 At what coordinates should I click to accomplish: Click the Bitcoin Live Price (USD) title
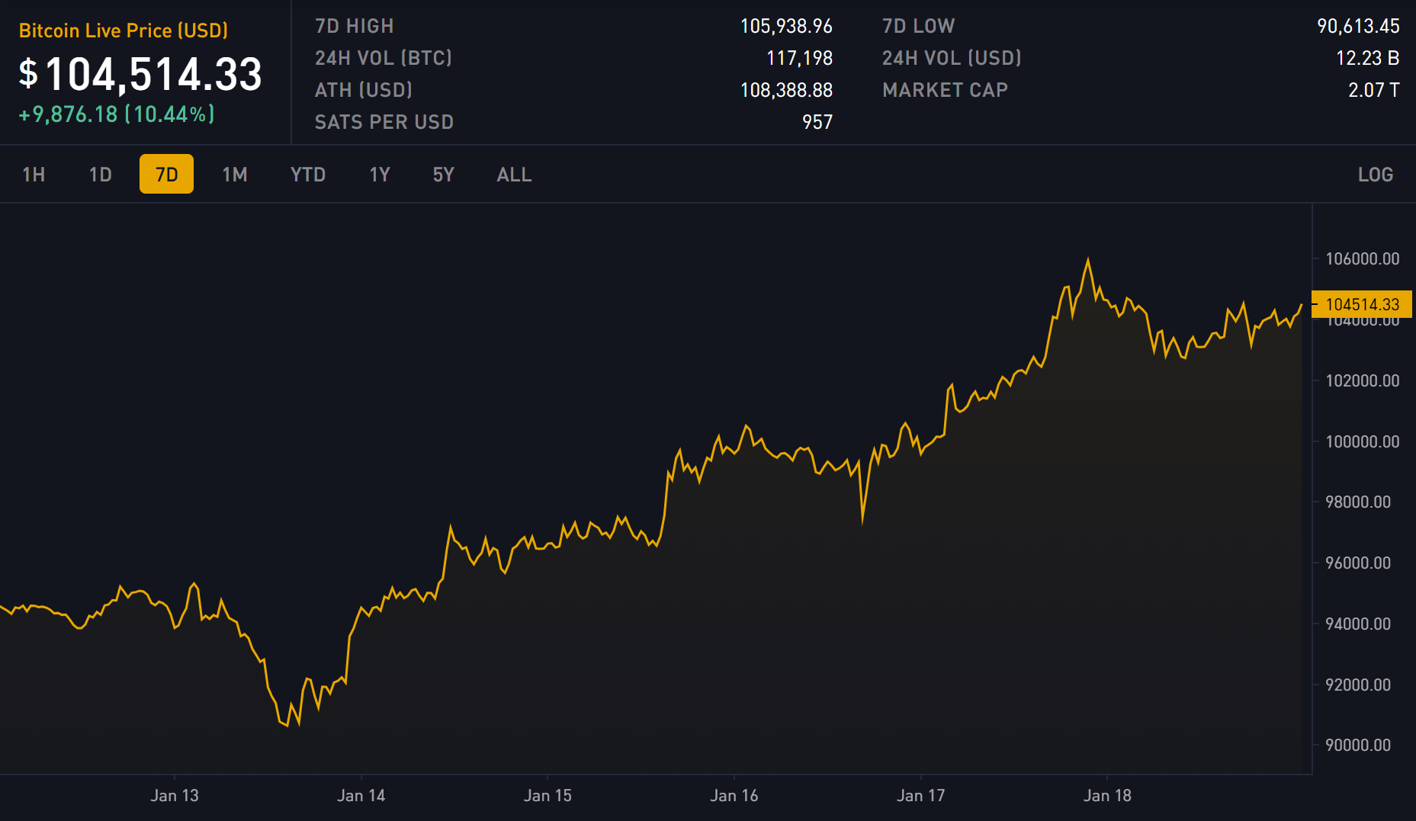click(124, 30)
